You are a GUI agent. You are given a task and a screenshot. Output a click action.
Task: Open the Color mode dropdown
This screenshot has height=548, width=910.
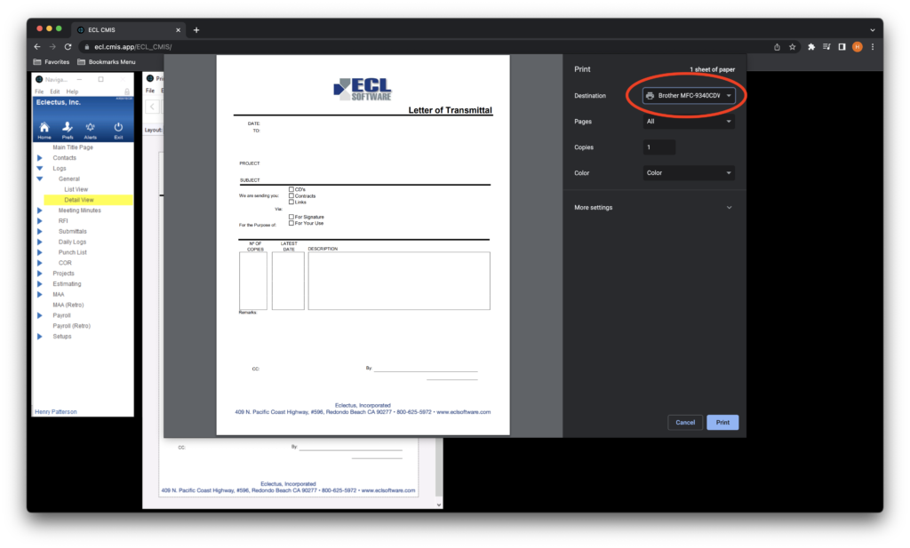tap(689, 173)
